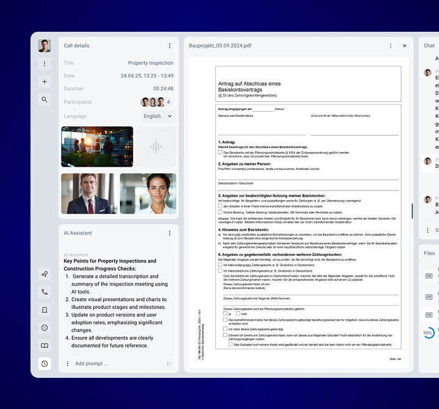Check the Pfändungsschutzkonto box under 1. Antrag
Image resolution: width=439 pixels, height=409 pixels.
[220, 153]
